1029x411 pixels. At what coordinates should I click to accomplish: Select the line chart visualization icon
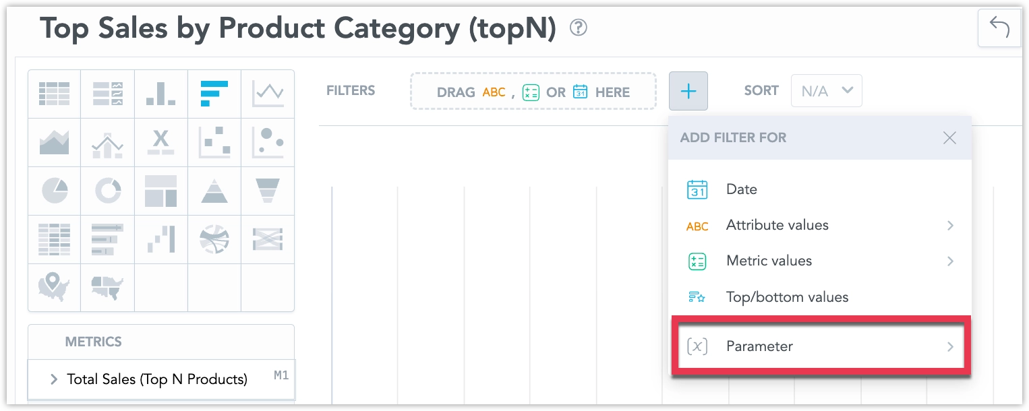pos(268,94)
